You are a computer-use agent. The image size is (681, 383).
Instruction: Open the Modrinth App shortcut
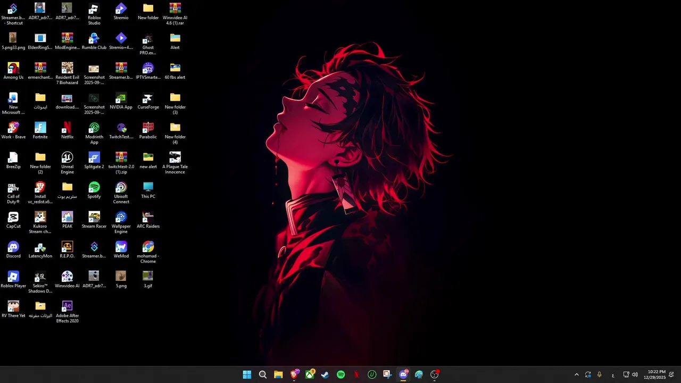click(x=94, y=133)
